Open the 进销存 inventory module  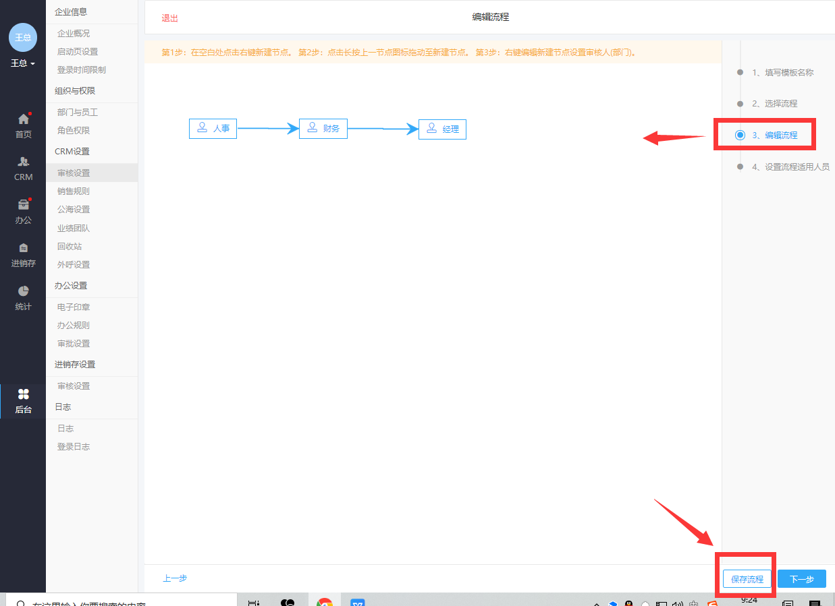[x=23, y=255]
